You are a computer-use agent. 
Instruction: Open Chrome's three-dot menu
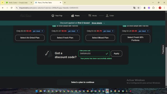pyautogui.click(x=164, y=8)
